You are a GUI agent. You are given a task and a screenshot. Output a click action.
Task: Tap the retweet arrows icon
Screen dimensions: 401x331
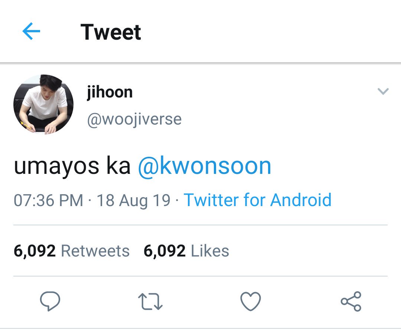pos(150,301)
